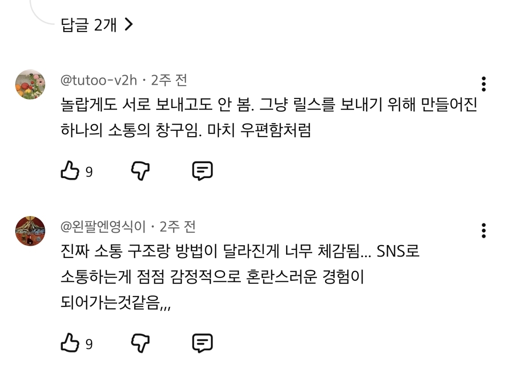Dislike the comment by @왼팔엔영식이

(140, 342)
